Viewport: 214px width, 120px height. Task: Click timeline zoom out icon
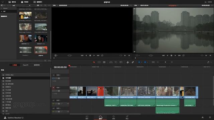158,62
